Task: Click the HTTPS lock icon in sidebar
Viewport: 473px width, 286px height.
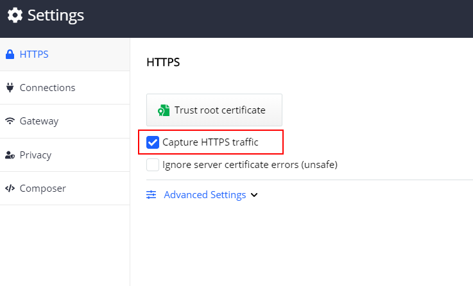Action: coord(10,55)
